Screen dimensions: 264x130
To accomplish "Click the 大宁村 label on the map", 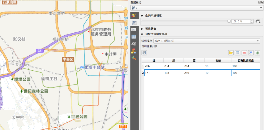I will pyautogui.click(x=18, y=117).
